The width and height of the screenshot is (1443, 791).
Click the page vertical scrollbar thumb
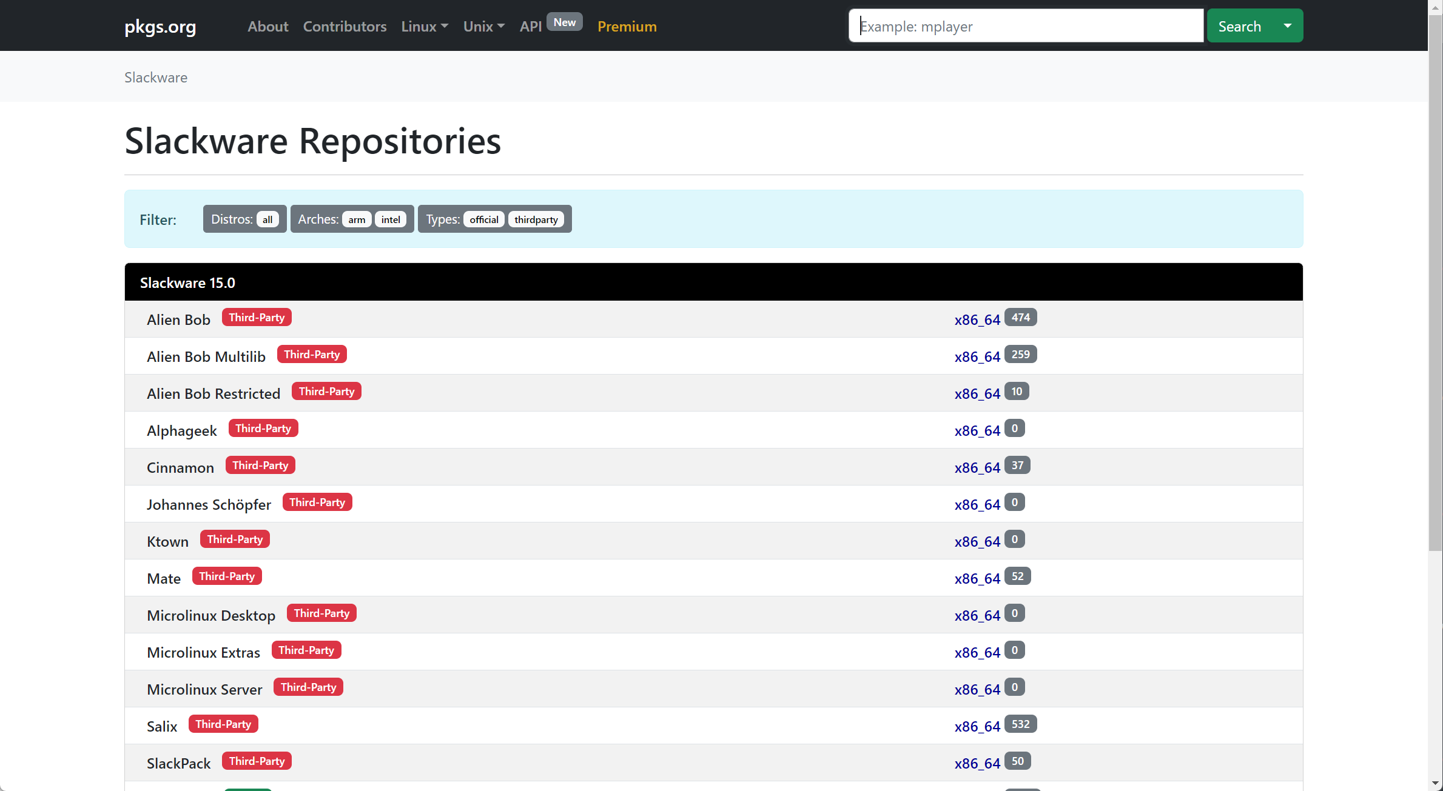pyautogui.click(x=1435, y=282)
